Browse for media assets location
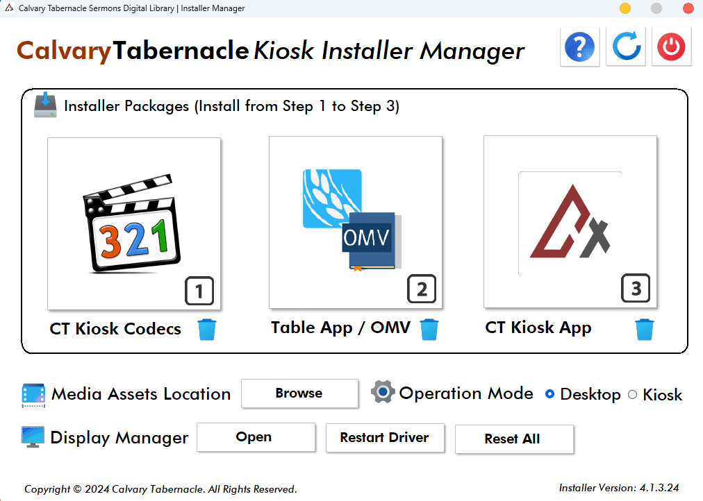This screenshot has height=501, width=703. click(299, 393)
